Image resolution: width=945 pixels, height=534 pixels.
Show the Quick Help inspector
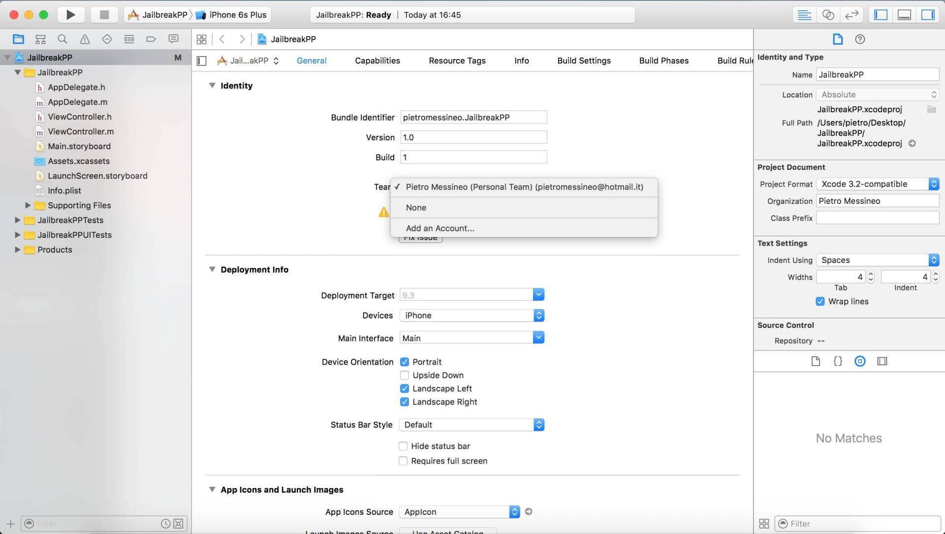(860, 39)
